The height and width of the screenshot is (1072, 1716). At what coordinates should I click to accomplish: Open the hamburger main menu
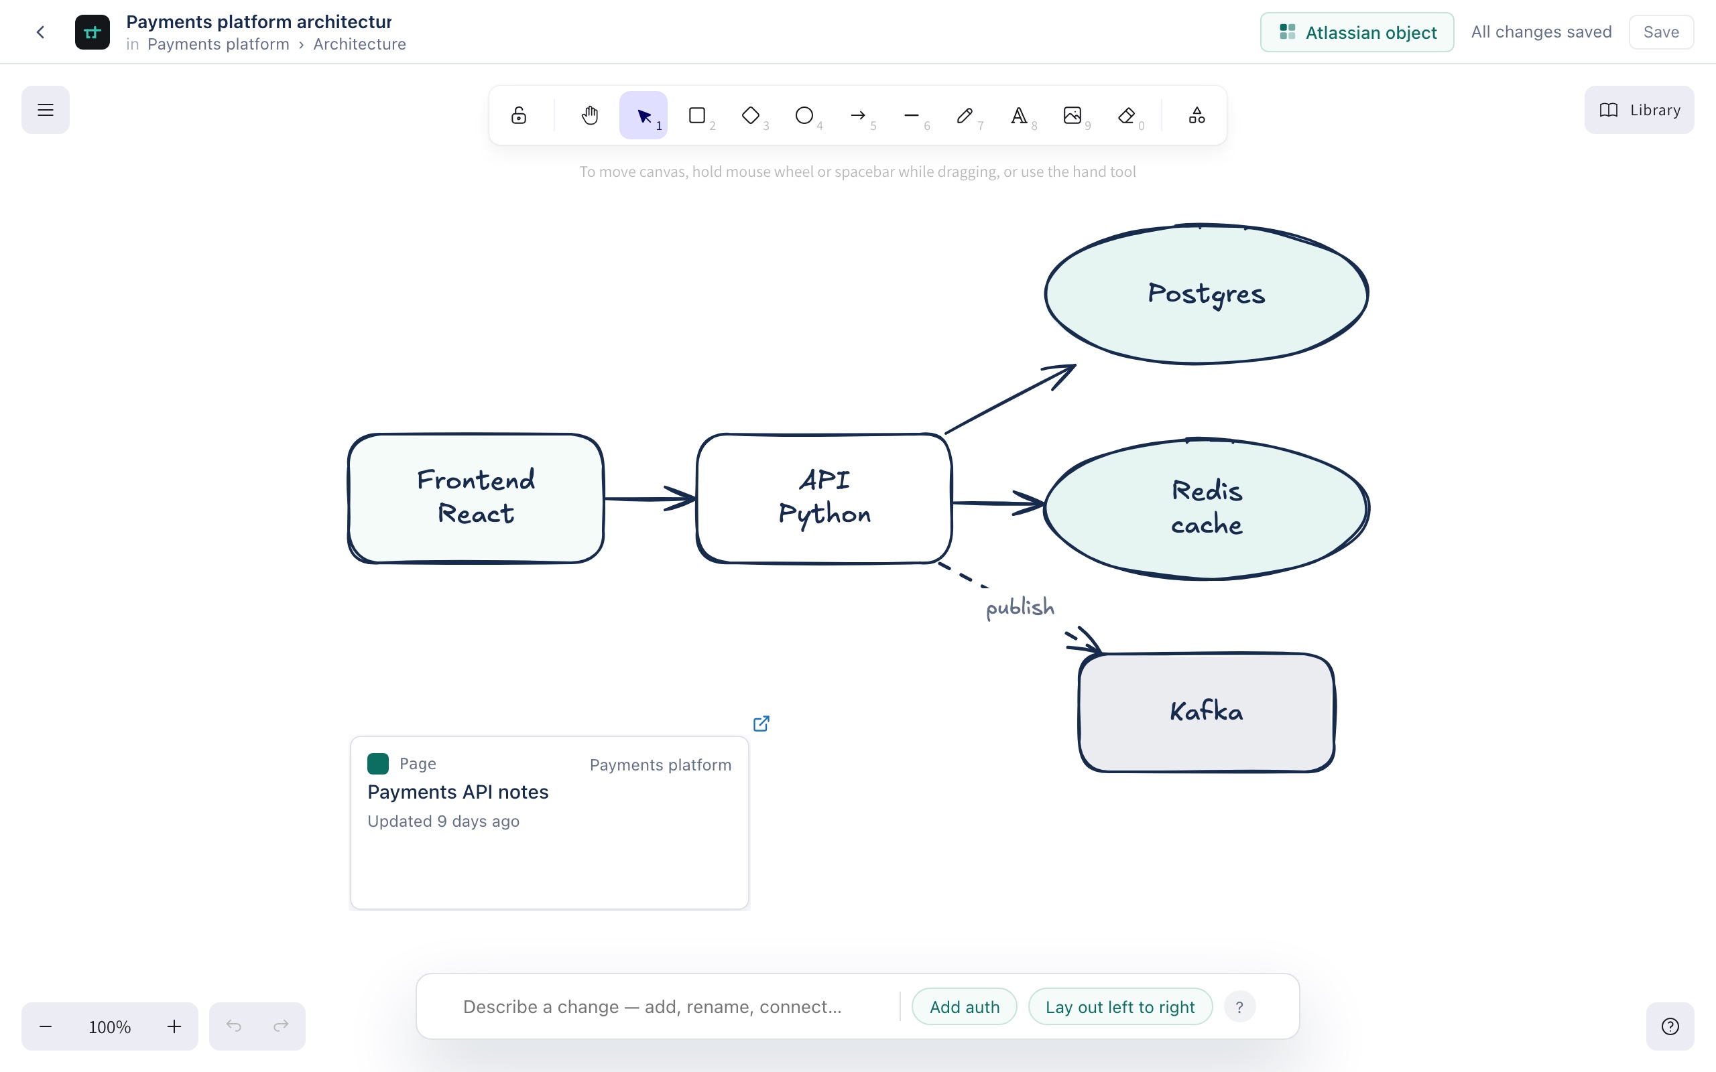point(46,110)
